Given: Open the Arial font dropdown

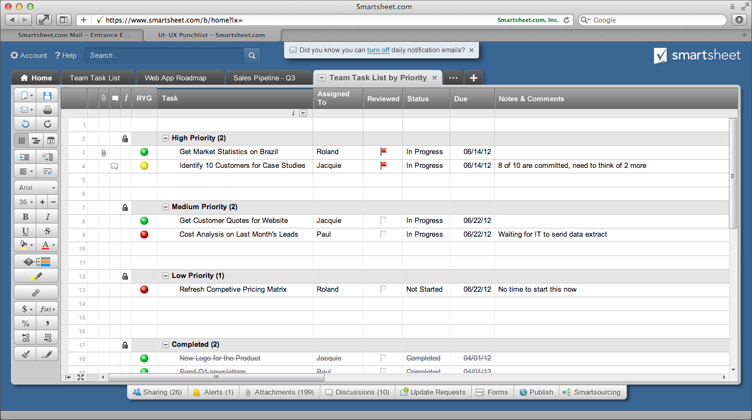Looking at the screenshot, I should point(36,188).
